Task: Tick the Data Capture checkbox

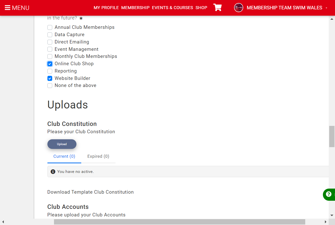Action: point(50,35)
